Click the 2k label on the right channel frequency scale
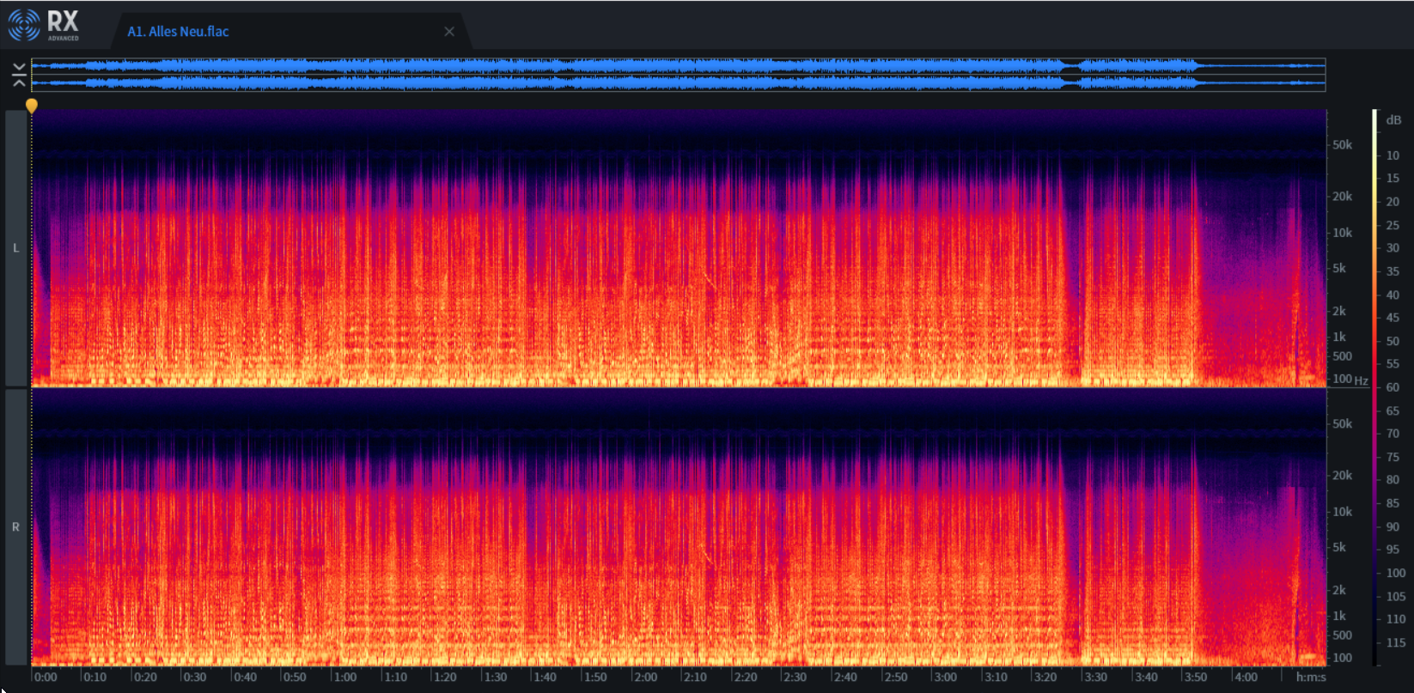This screenshot has height=693, width=1414. click(x=1338, y=590)
